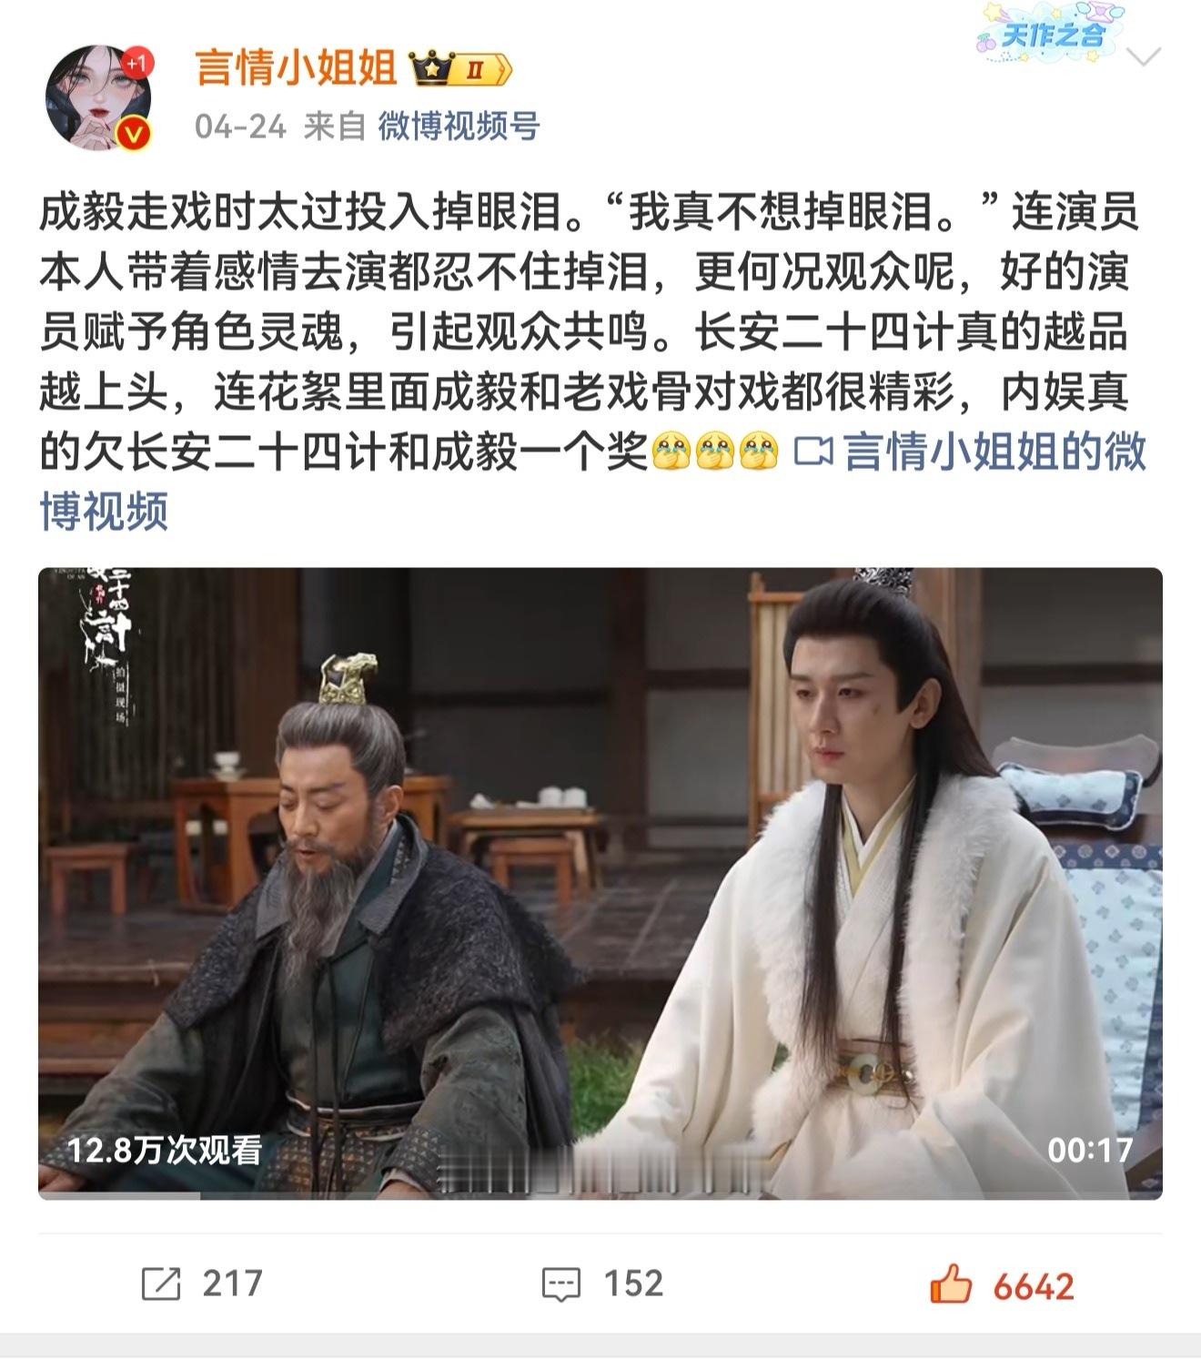Tap the +1 red badge on avatar
This screenshot has width=1201, height=1360.
[136, 63]
